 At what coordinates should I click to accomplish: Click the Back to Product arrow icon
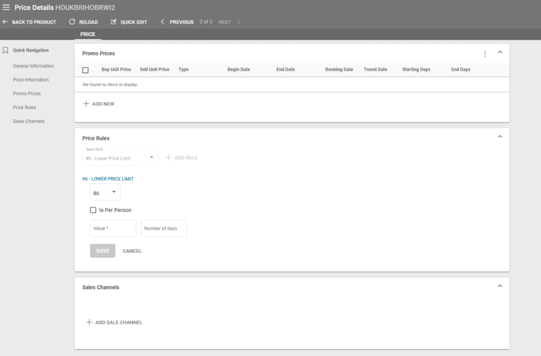point(5,22)
